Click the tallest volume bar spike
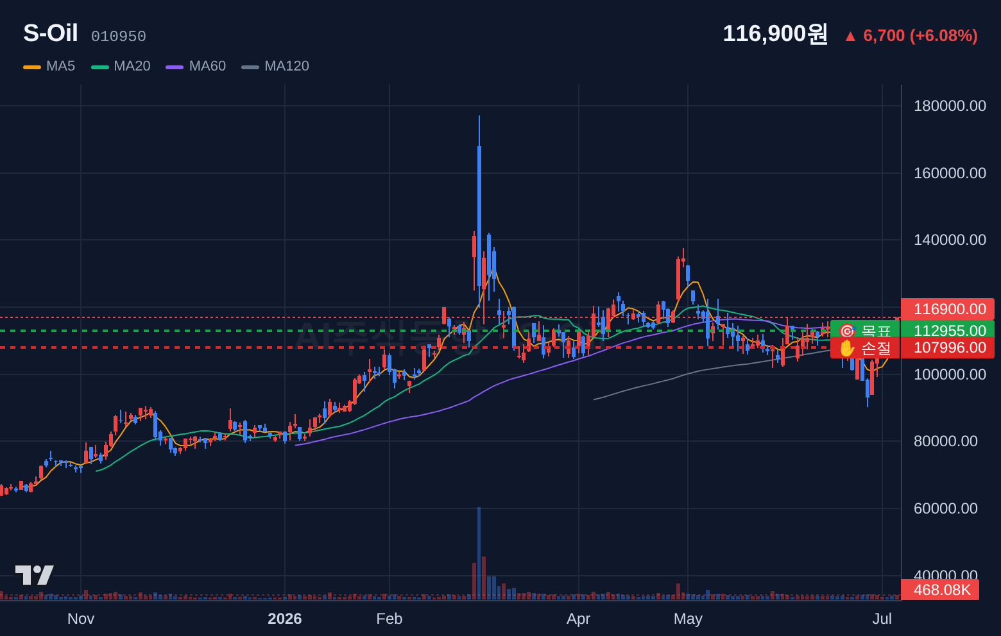Image resolution: width=1001 pixels, height=636 pixels. (x=479, y=553)
